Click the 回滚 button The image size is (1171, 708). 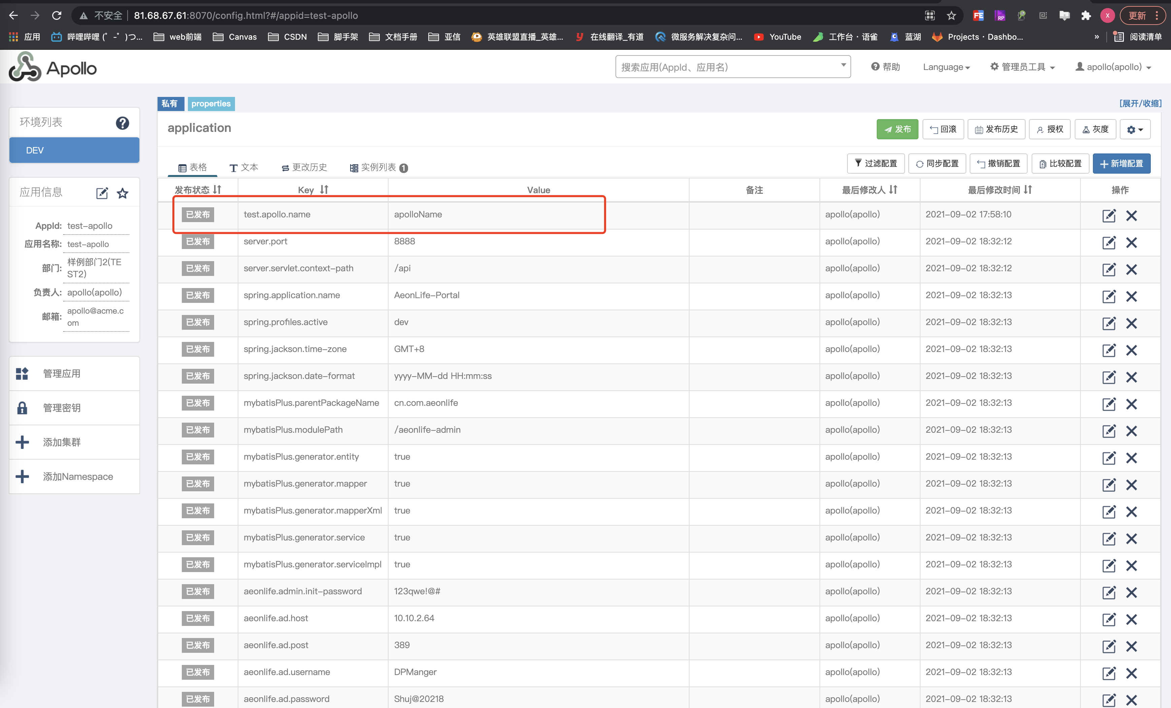(943, 129)
